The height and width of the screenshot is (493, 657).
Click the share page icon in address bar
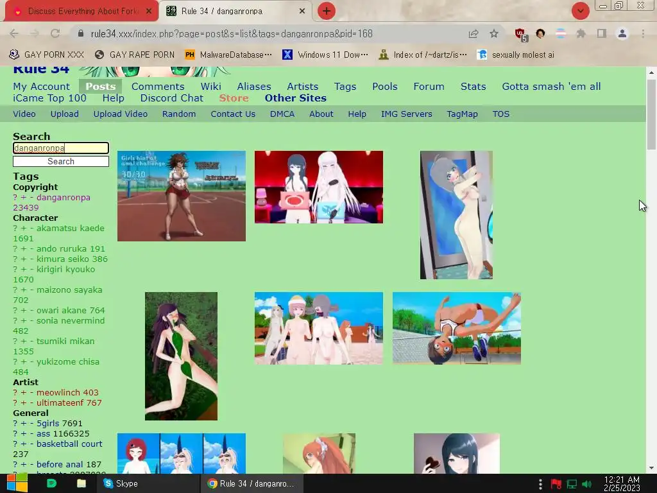click(x=474, y=33)
